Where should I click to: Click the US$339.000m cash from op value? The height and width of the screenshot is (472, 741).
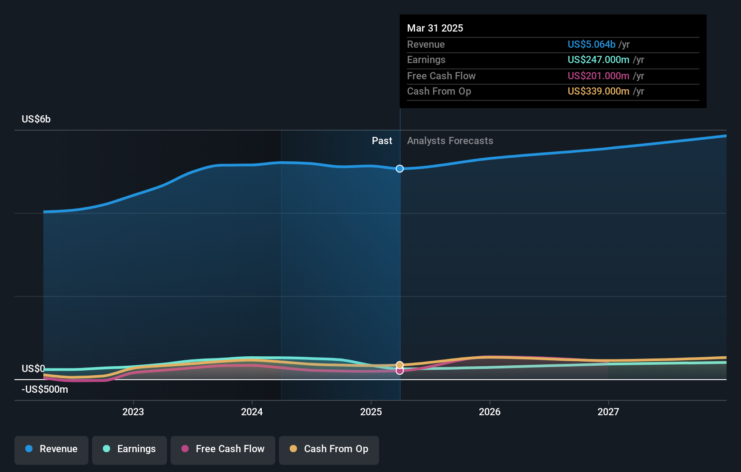pos(598,91)
